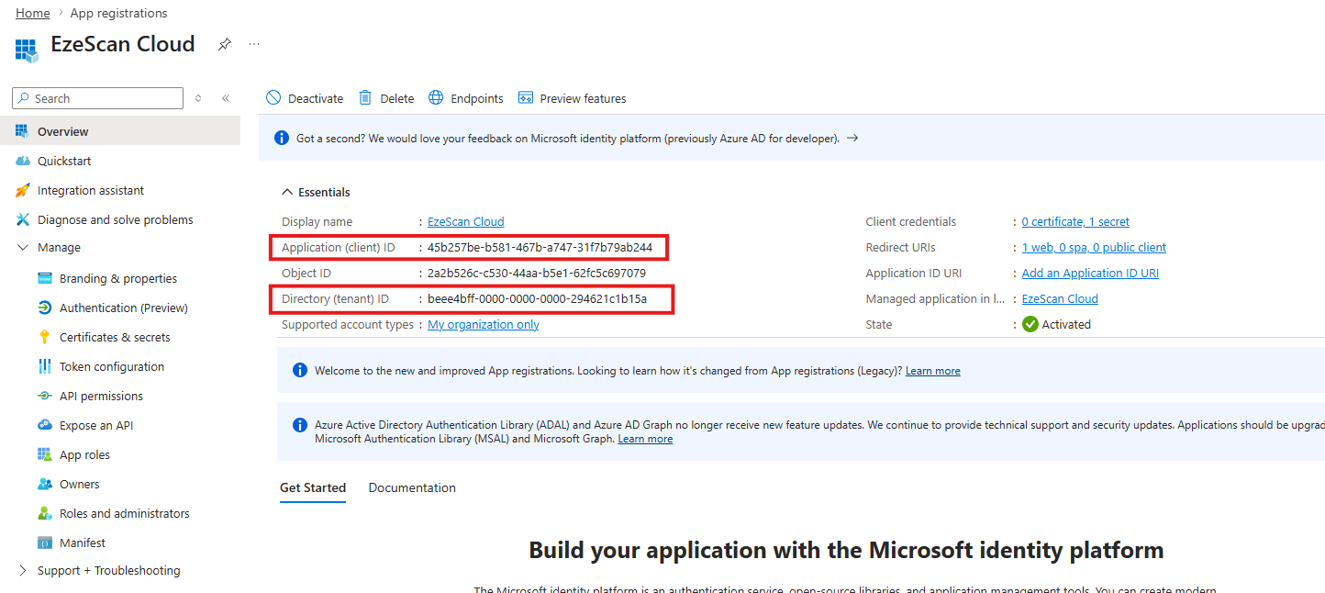Screen dimensions: 1325x593
Task: Click the Expose an API cloud icon
Action: click(45, 425)
